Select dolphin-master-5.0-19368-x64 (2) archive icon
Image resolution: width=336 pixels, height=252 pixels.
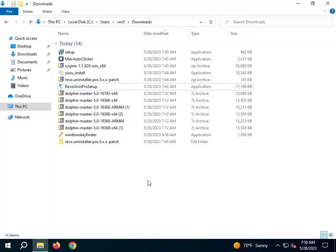(x=61, y=114)
